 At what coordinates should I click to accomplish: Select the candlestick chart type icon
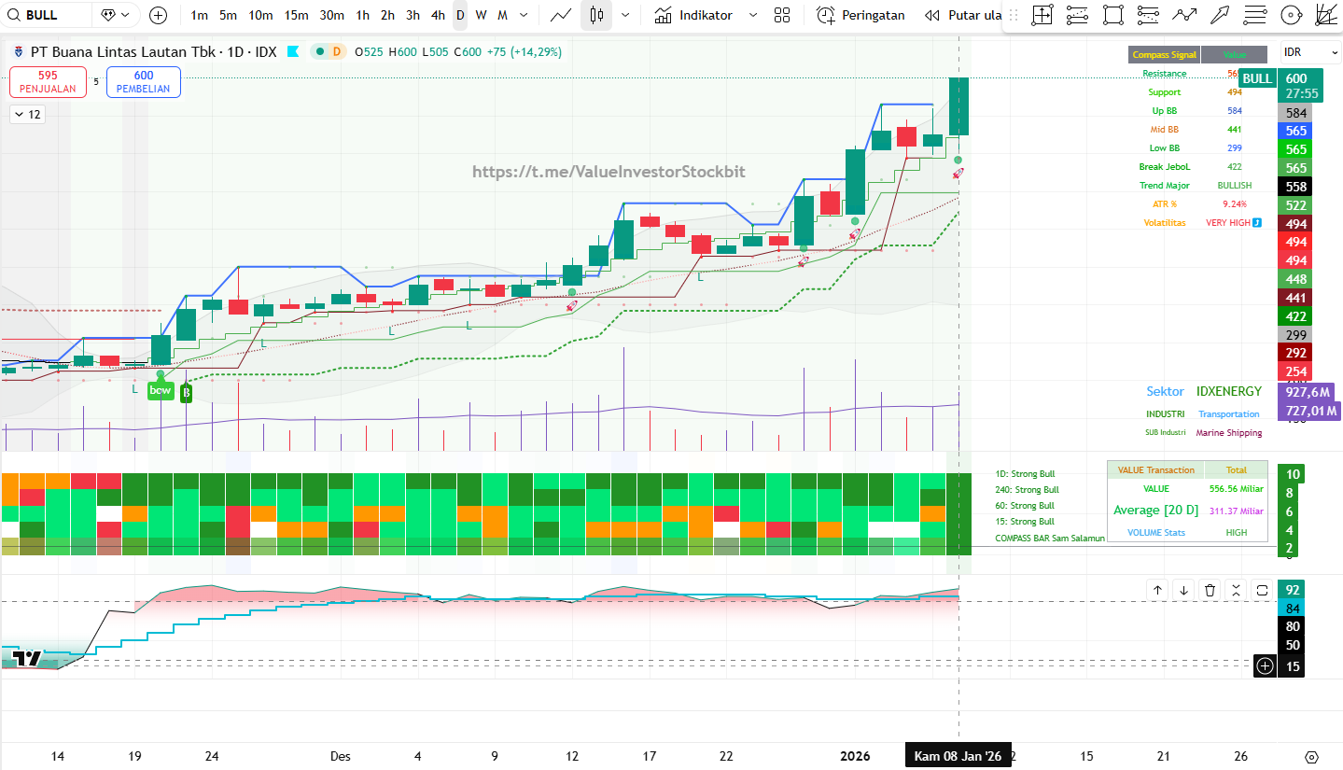[596, 15]
